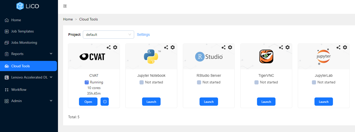The image size is (355, 132).
Task: Click share icon on JupyterLab card
Action: [x=339, y=47]
